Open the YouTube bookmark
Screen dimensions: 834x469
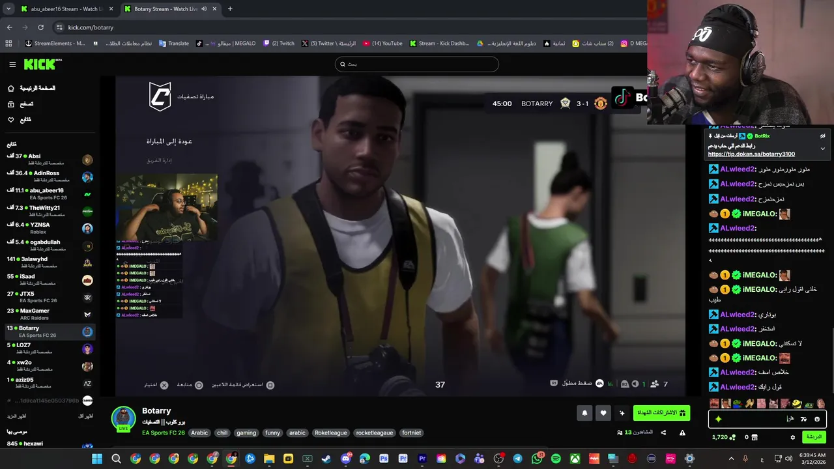pos(382,44)
